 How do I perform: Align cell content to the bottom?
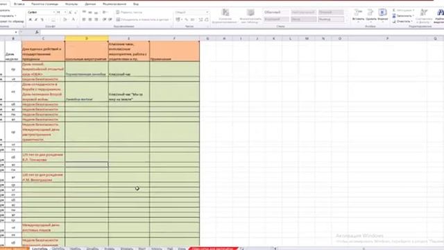coord(96,12)
